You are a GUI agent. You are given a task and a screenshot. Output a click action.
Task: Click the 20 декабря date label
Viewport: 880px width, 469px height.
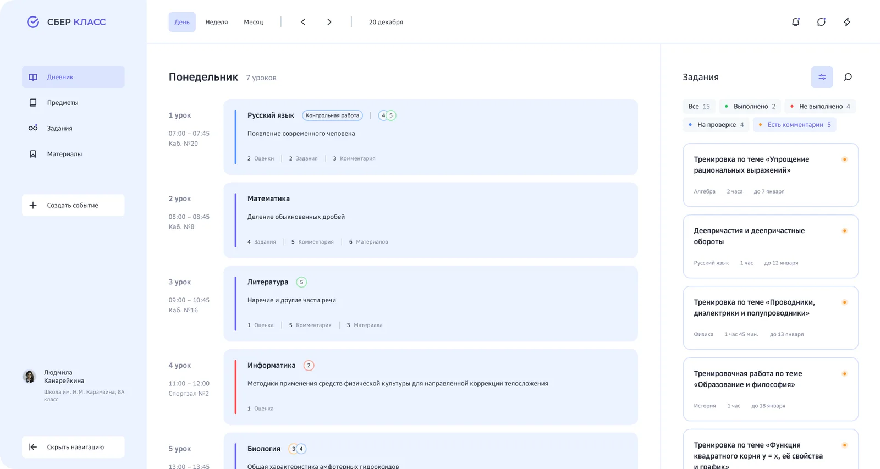coord(386,22)
